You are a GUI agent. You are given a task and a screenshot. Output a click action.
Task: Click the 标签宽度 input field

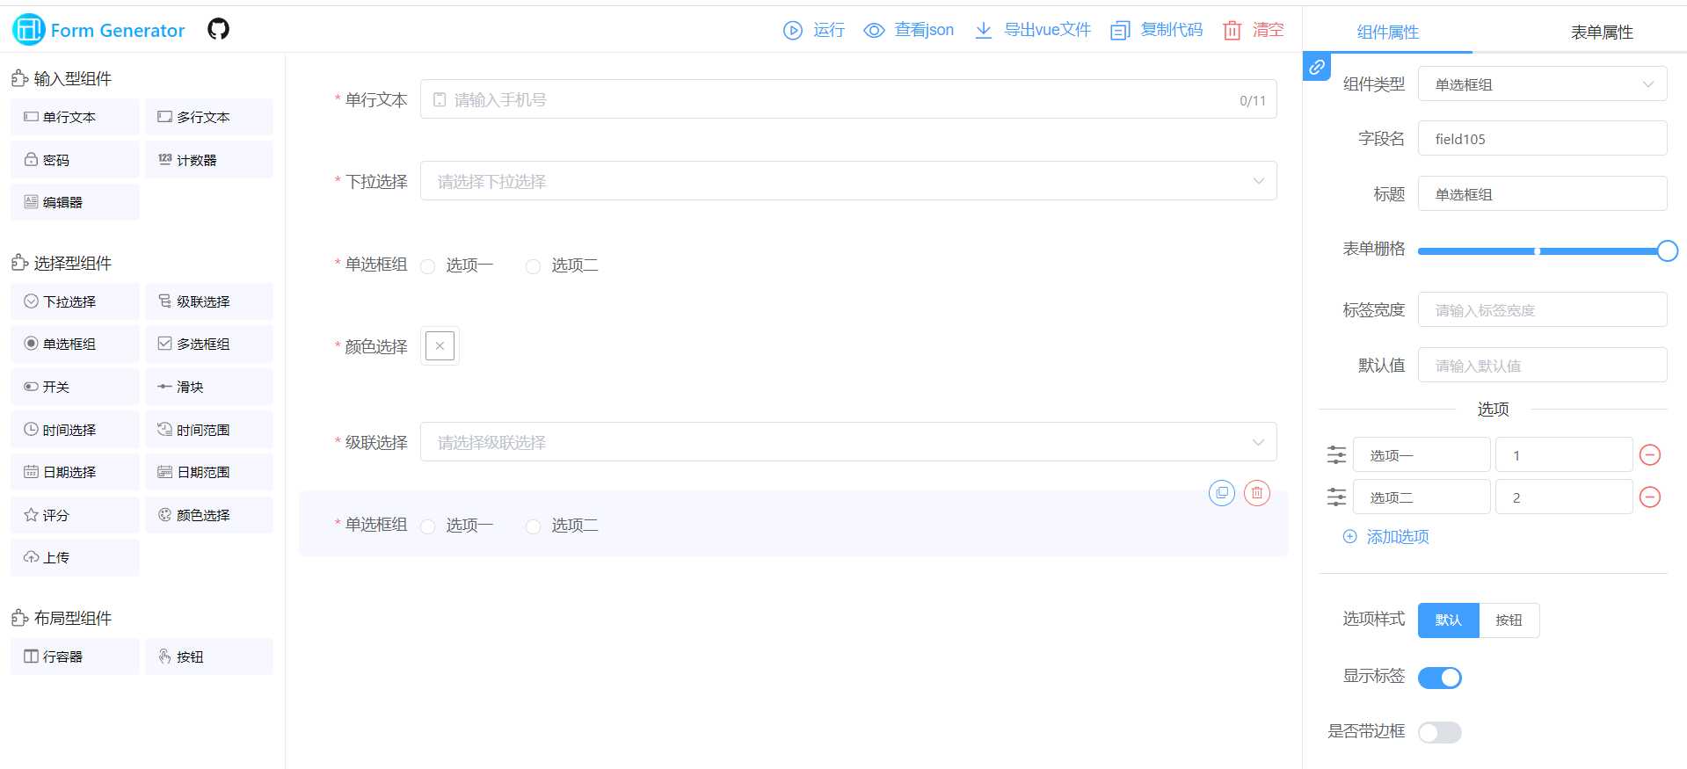(1542, 310)
